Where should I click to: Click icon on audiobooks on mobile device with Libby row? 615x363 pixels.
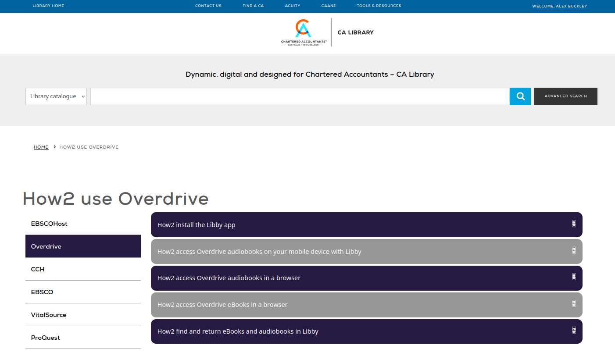574,250
